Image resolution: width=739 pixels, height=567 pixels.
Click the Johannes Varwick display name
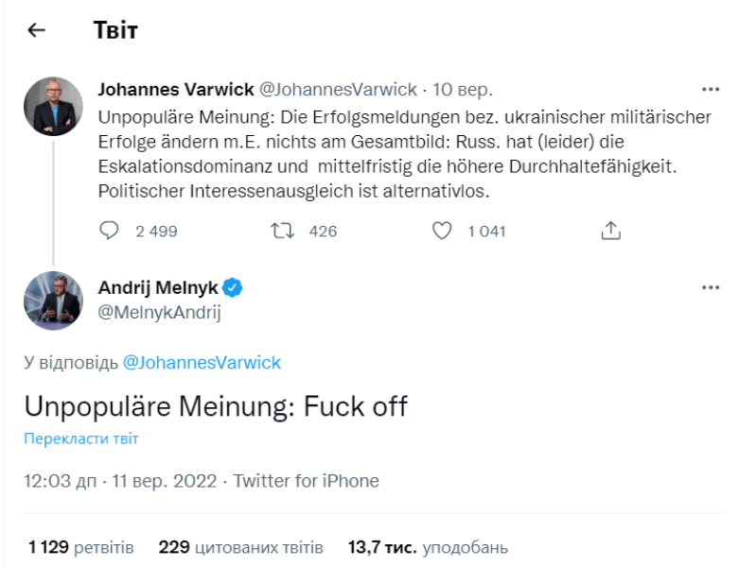pos(176,90)
